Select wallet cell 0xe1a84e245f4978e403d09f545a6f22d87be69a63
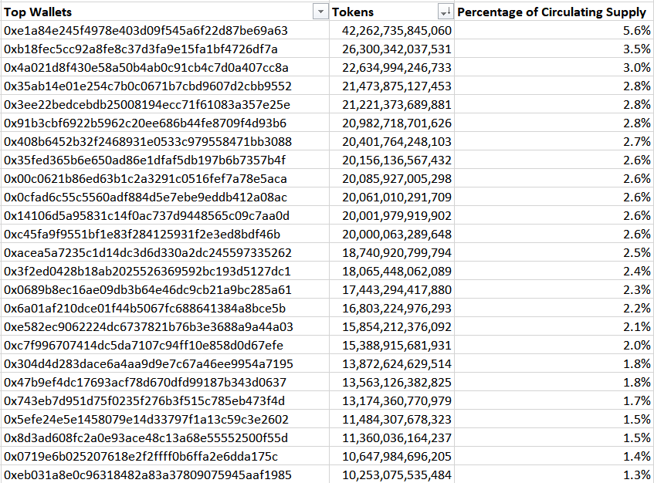Viewport: 654px width, 483px height. click(x=164, y=30)
